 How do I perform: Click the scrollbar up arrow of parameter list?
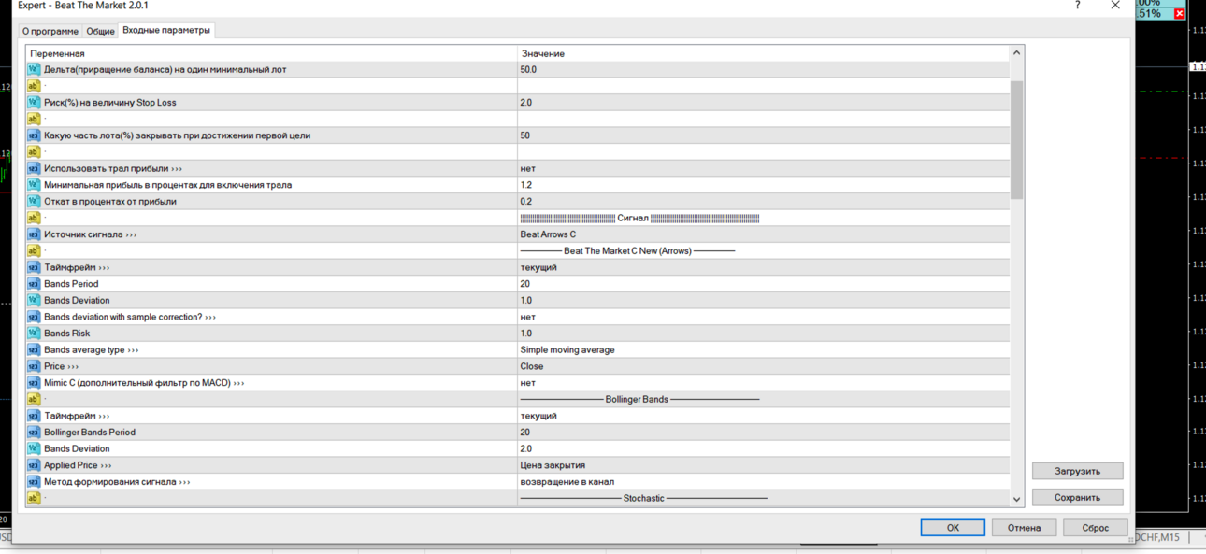[x=1017, y=53]
